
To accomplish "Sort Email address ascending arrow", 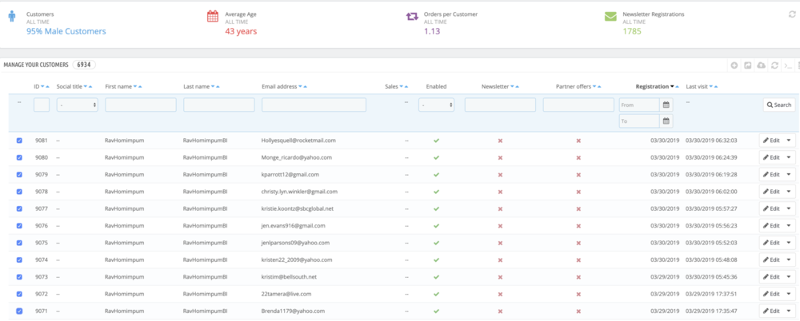I will coord(306,87).
